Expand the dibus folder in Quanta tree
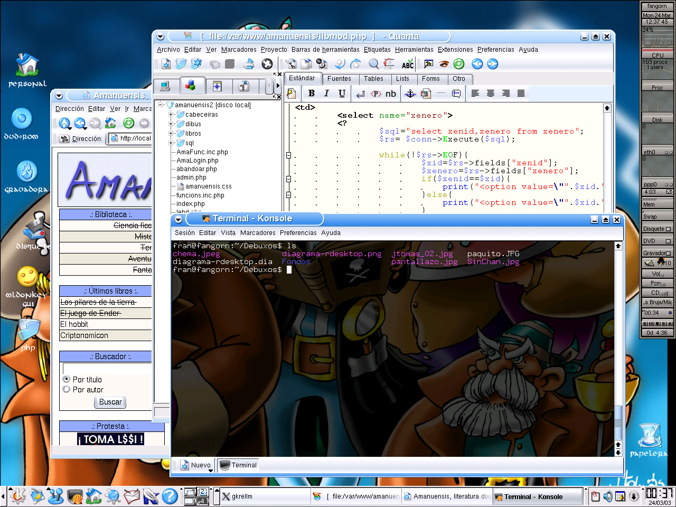This screenshot has height=507, width=676. click(171, 124)
